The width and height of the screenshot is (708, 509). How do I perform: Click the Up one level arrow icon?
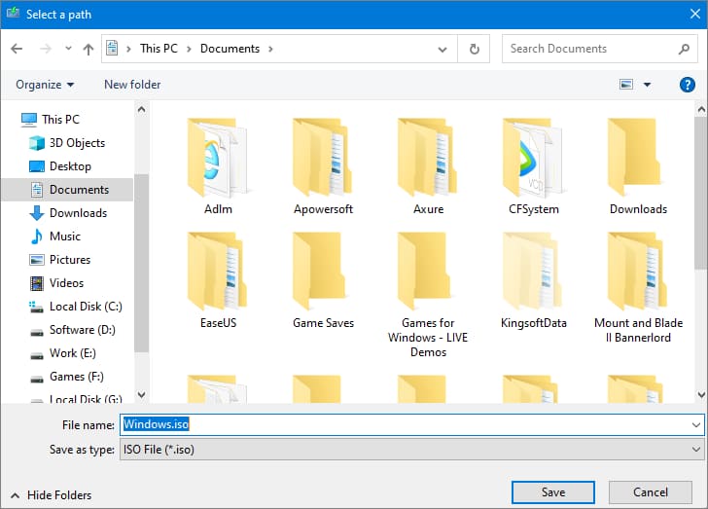(88, 49)
